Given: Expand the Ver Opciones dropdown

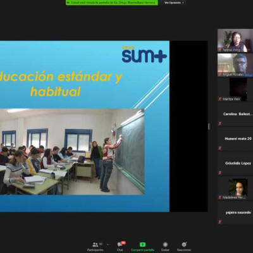Looking at the screenshot, I should click(174, 3).
